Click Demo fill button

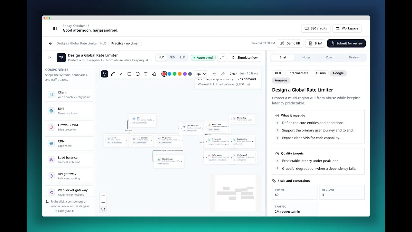click(290, 43)
